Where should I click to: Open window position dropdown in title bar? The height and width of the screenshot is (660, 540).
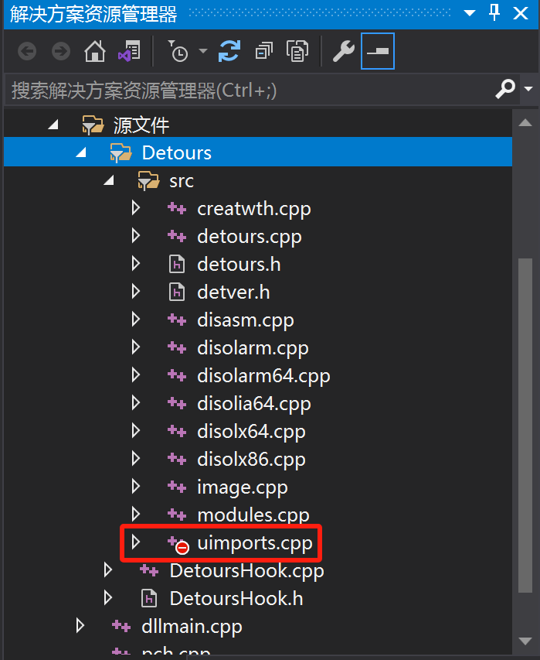470,13
